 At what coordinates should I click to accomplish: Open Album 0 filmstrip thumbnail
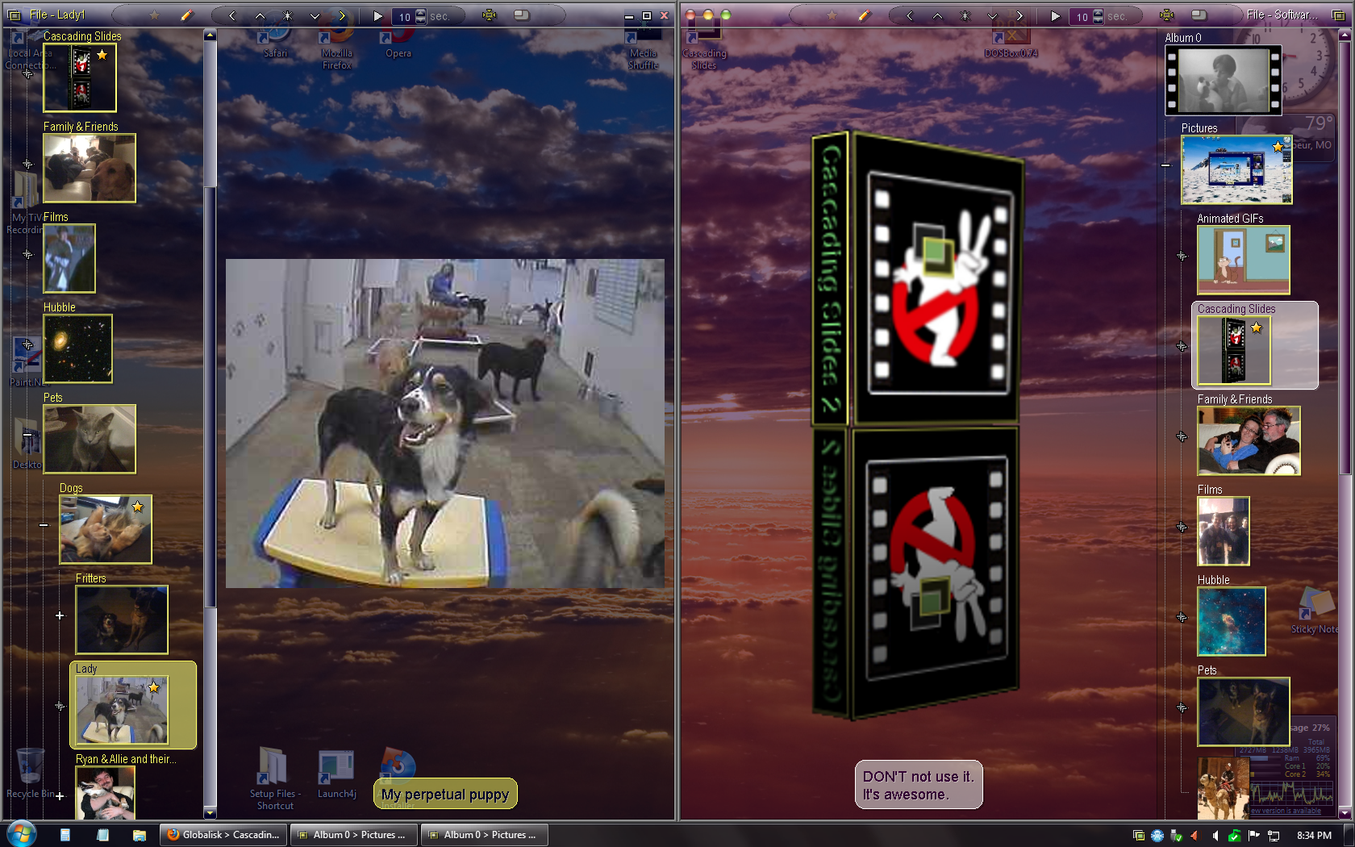point(1224,80)
